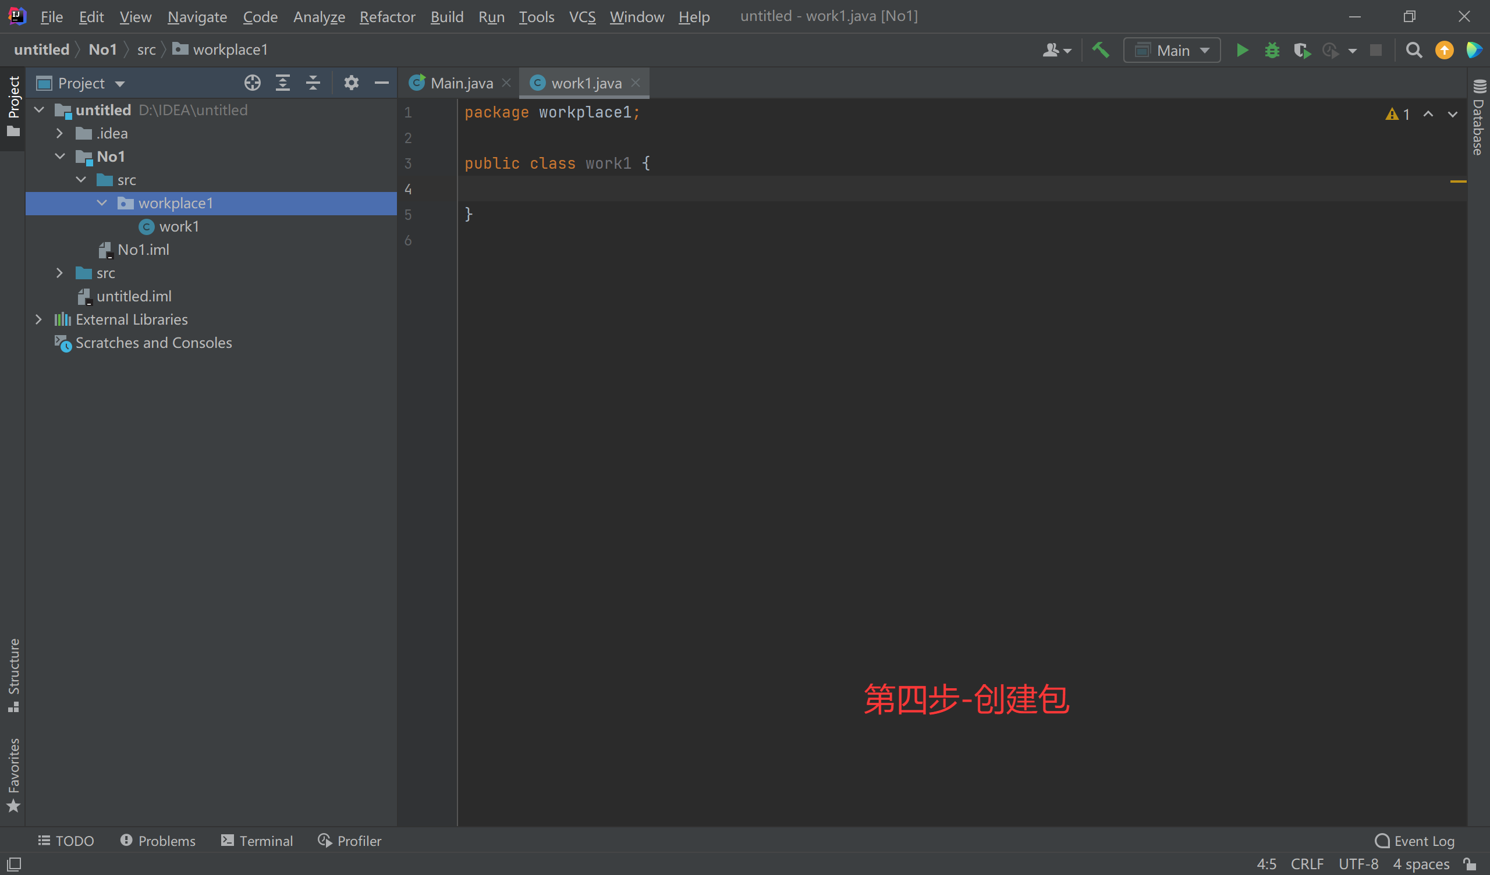Collapse the No1 module folder

60,156
